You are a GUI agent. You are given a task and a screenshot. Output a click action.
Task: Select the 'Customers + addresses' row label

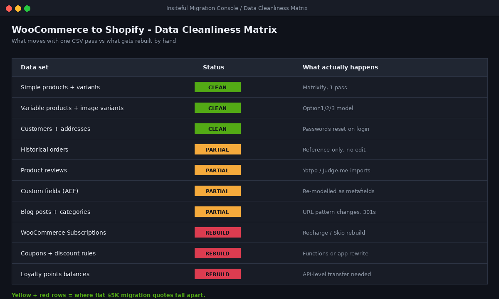click(x=55, y=129)
